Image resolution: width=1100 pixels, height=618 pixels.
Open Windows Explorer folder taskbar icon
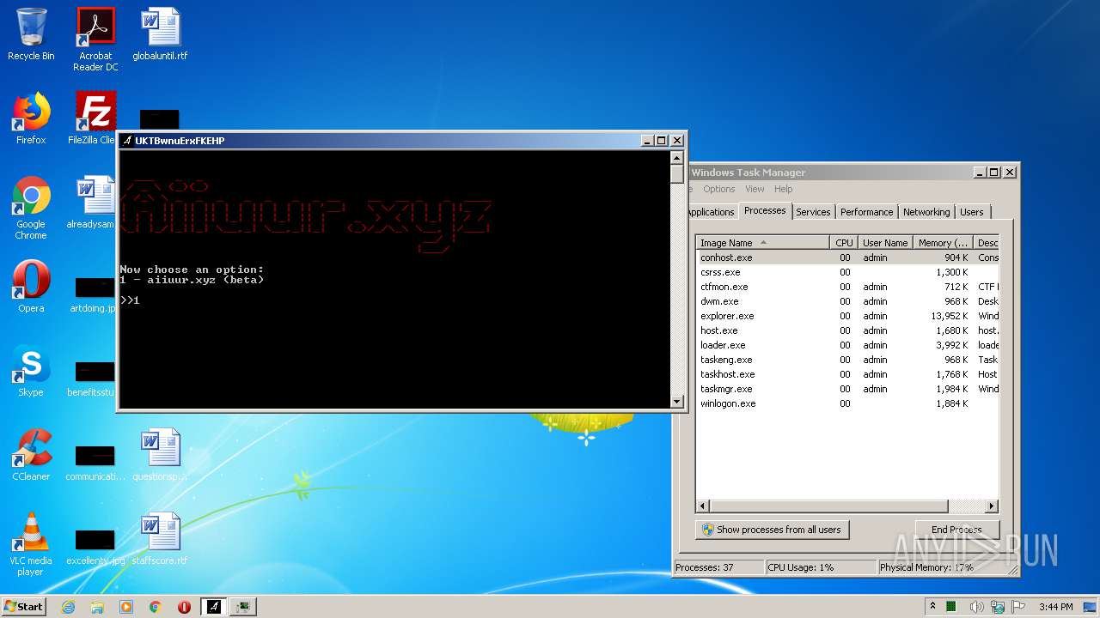[97, 607]
